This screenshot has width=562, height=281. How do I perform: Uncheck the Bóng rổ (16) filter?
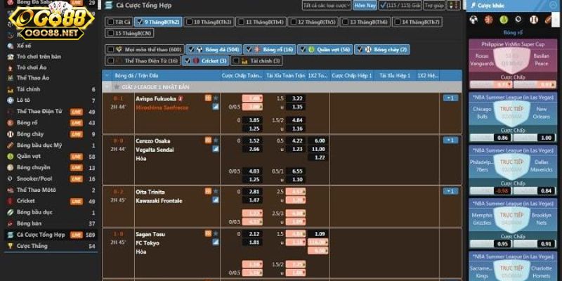[x=249, y=49]
